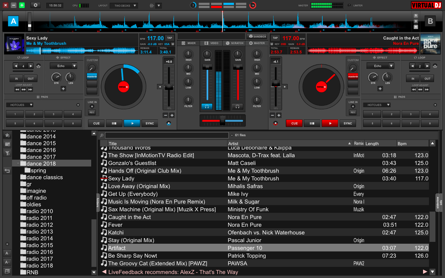Viewport: 445px width, 278px height.
Task: Click the favorites star icon in browser sidebar
Action: pyautogui.click(x=7, y=135)
